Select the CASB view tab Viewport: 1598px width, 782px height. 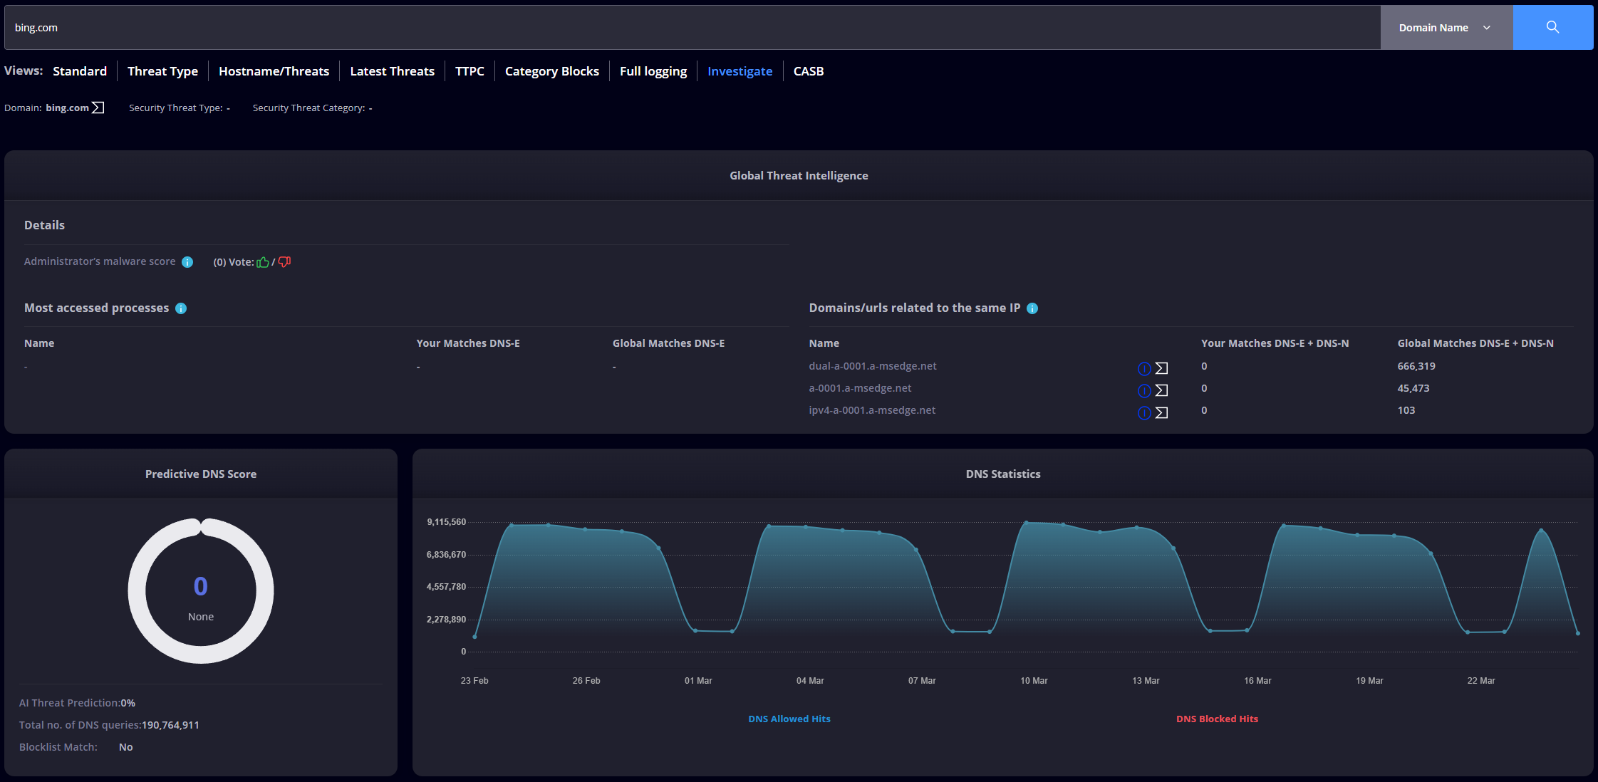(x=809, y=71)
